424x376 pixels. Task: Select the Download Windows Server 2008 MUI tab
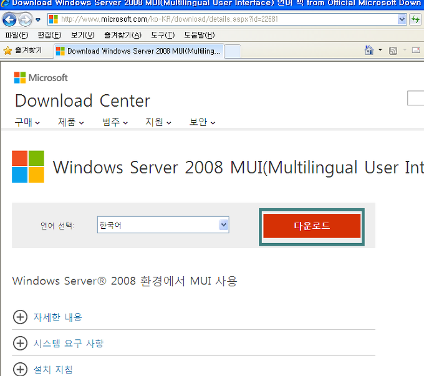coord(139,51)
